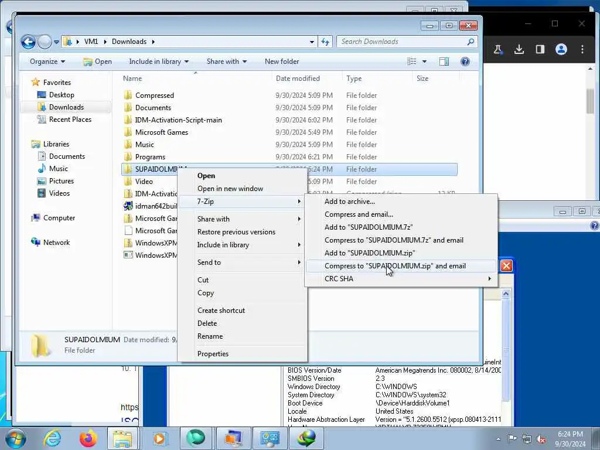Screen dimensions: 600x450
Task: Click the Open toolbar button
Action: [x=98, y=61]
